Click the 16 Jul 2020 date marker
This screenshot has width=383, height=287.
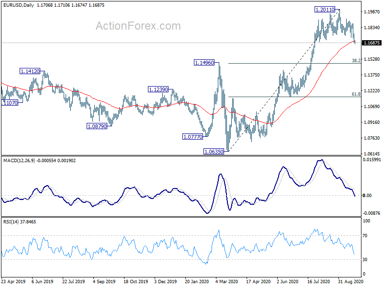tap(318, 282)
